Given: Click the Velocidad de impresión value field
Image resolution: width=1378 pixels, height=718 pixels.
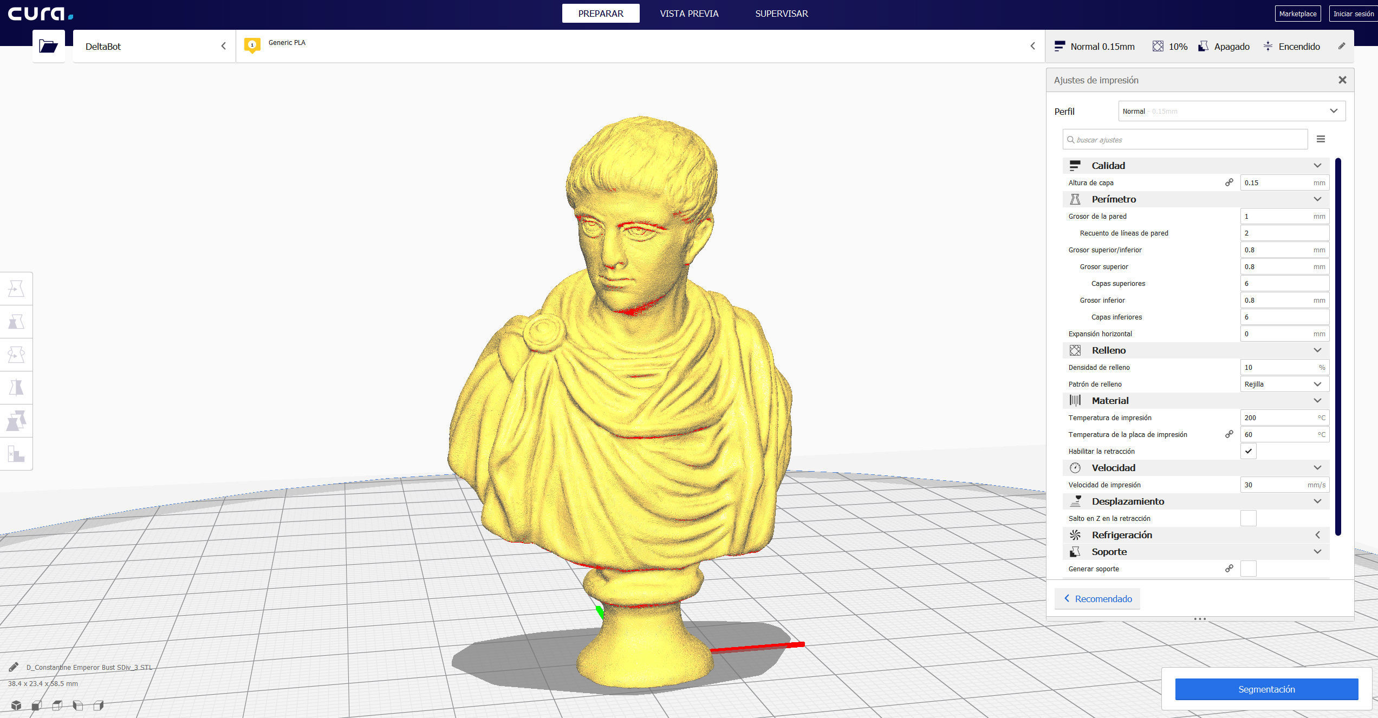Looking at the screenshot, I should click(1284, 485).
